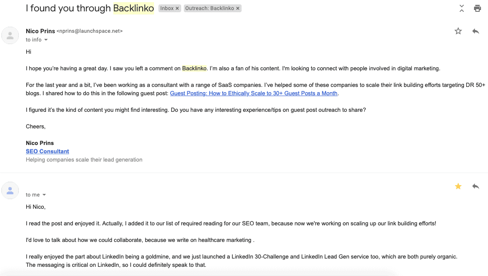Click the second sender's avatar
488x276 pixels.
coord(10,190)
